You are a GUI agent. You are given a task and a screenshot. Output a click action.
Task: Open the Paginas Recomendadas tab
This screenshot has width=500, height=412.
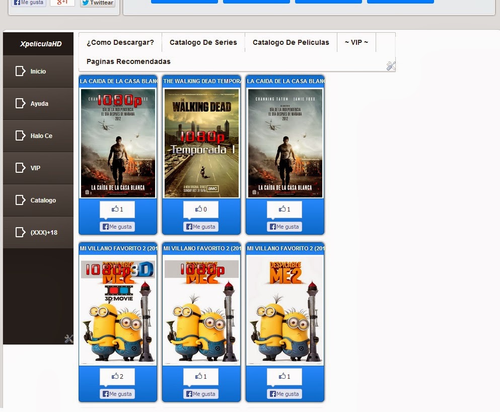(128, 61)
